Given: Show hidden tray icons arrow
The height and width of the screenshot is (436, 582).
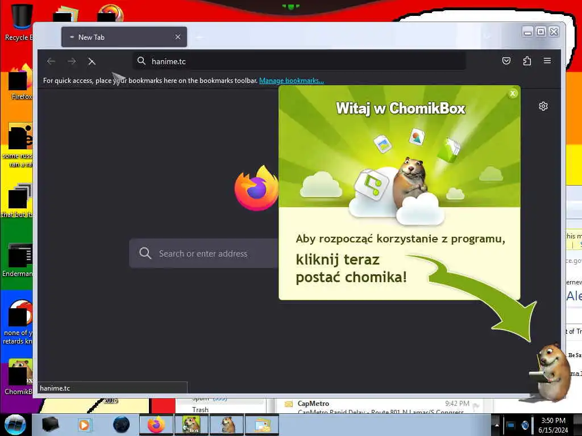Looking at the screenshot, I should coord(497,425).
